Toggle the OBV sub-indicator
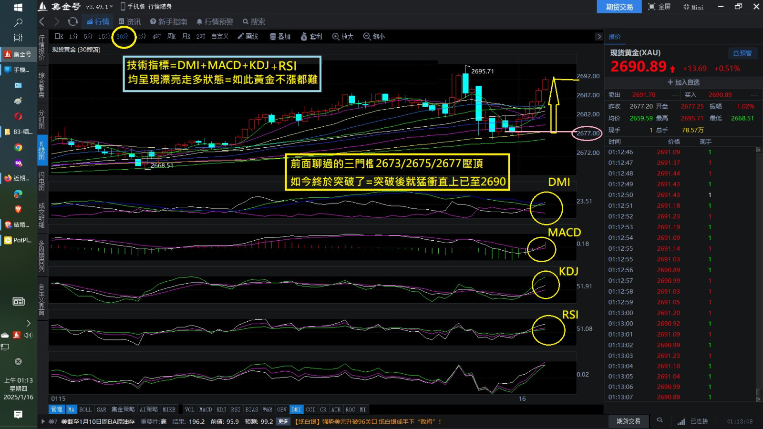Screen dimensions: 763x429 point(282,409)
